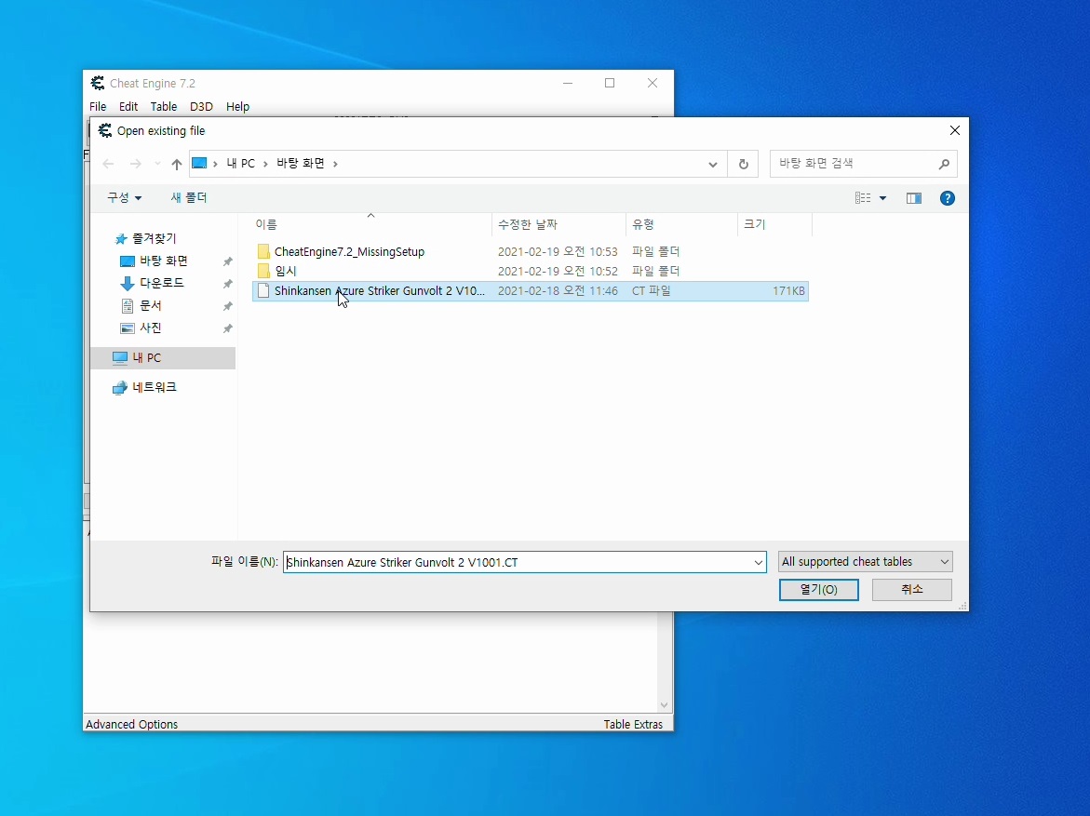Open the Table menu in Cheat Engine

[164, 106]
